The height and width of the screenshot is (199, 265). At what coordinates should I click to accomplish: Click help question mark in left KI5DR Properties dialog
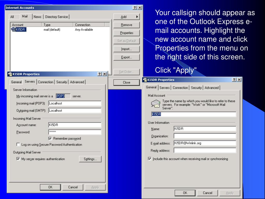(x=100, y=74)
